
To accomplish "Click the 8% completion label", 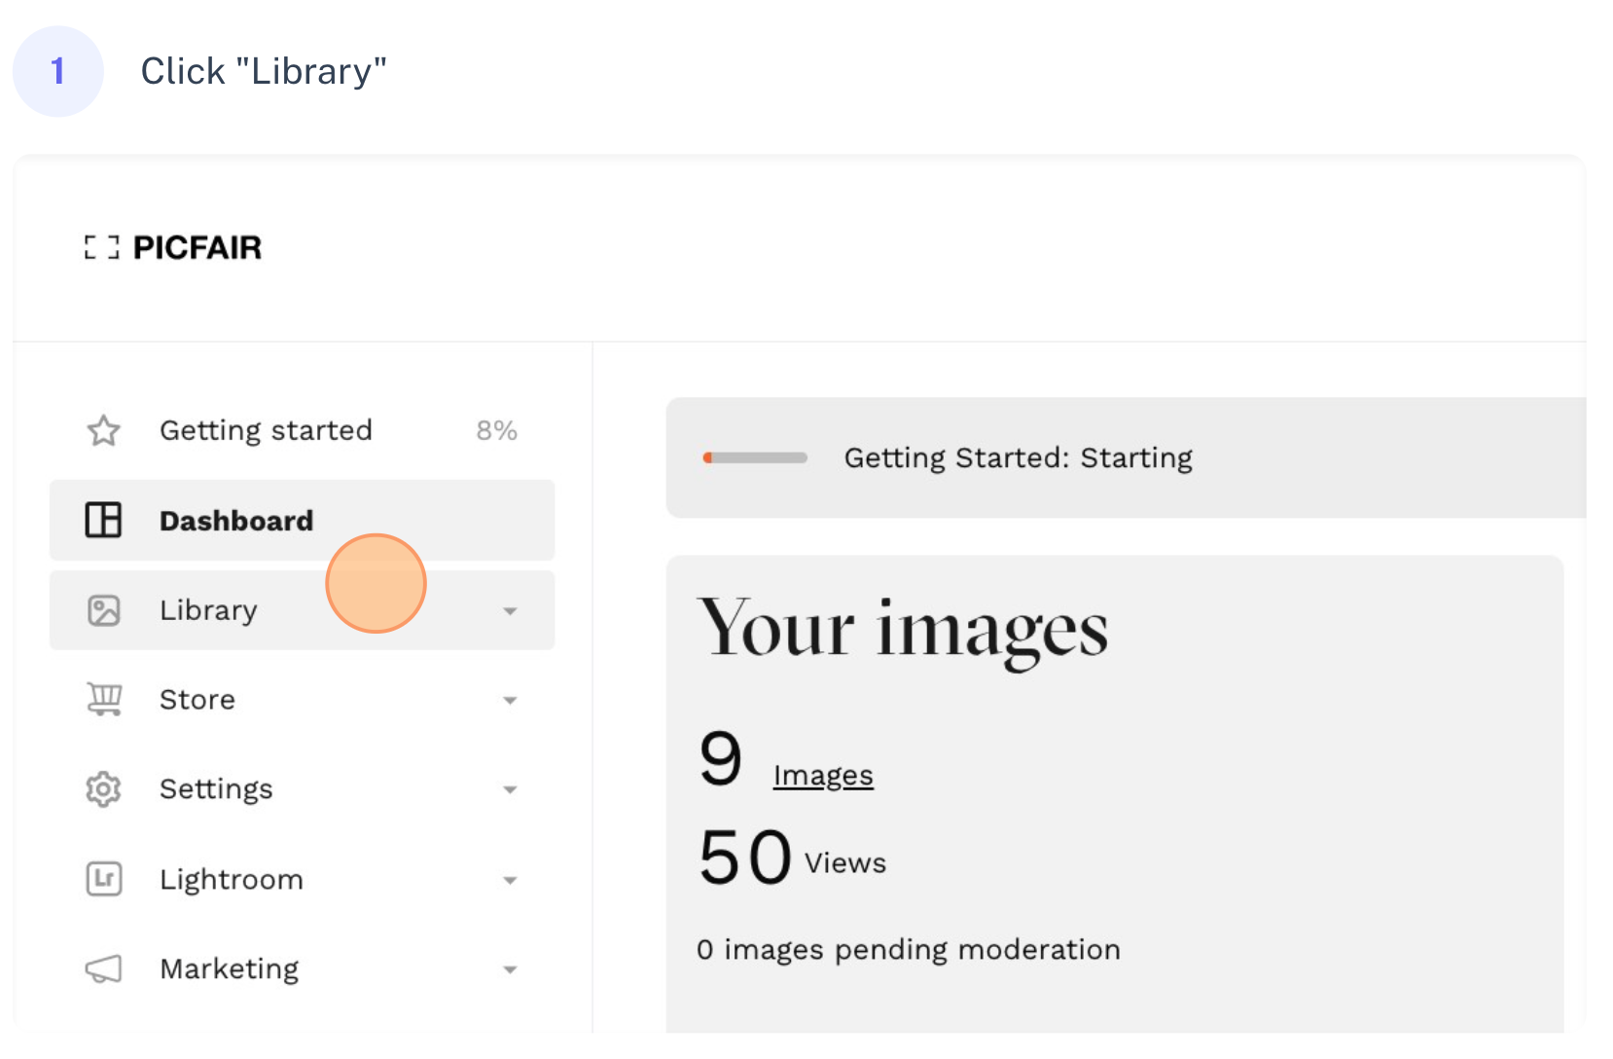I will [x=496, y=430].
